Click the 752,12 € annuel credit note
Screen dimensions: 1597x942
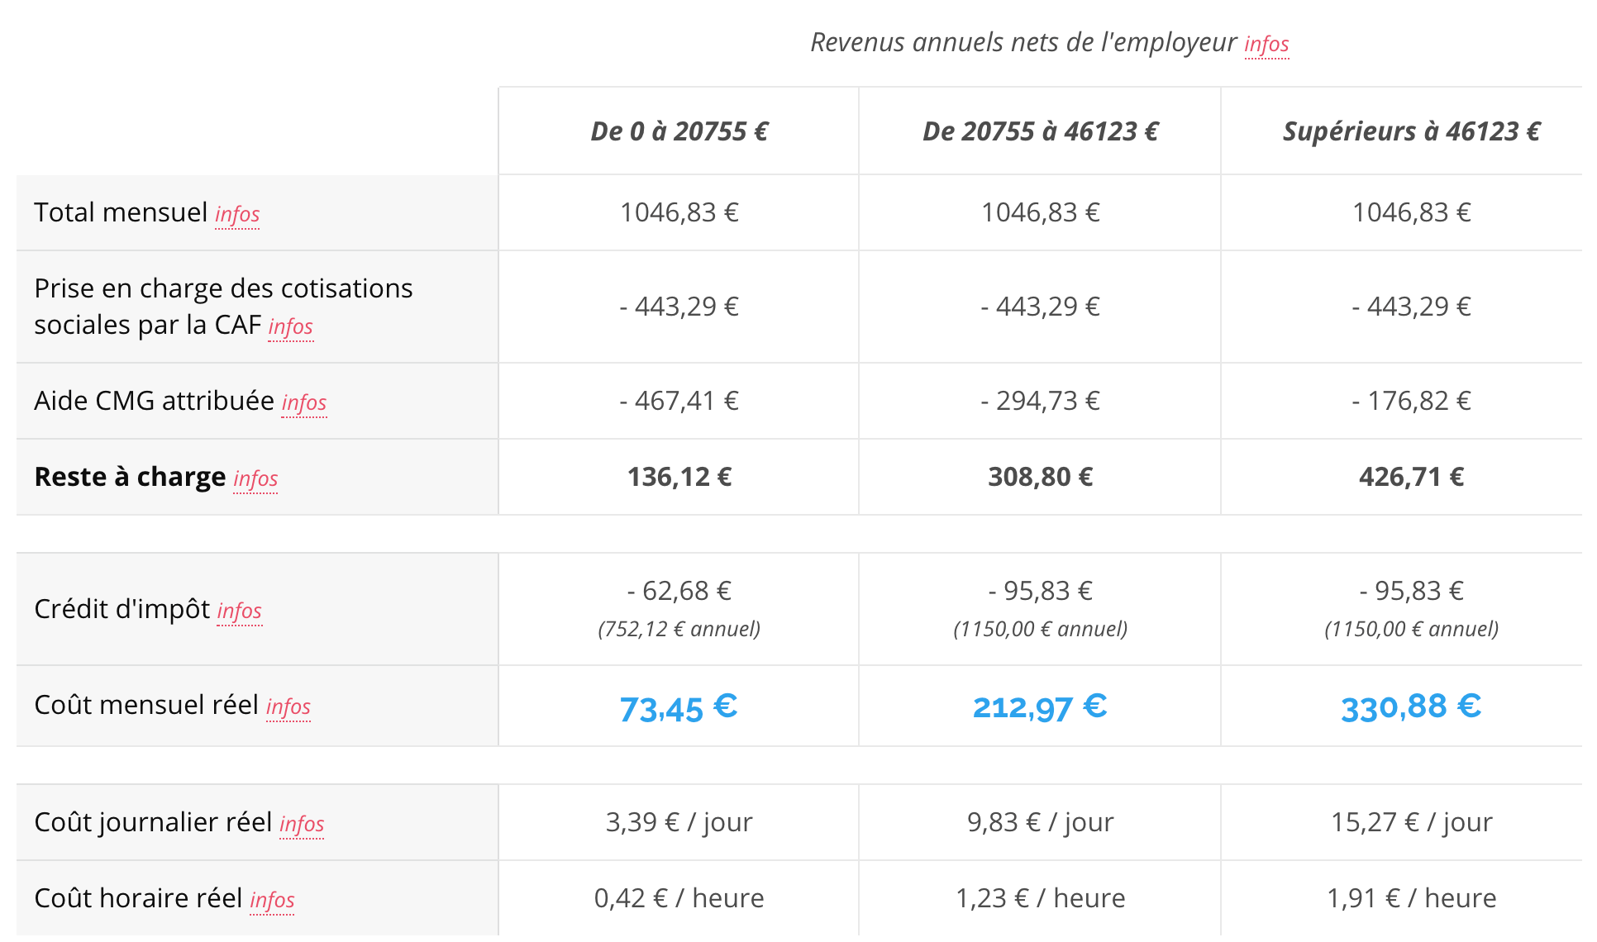click(679, 629)
